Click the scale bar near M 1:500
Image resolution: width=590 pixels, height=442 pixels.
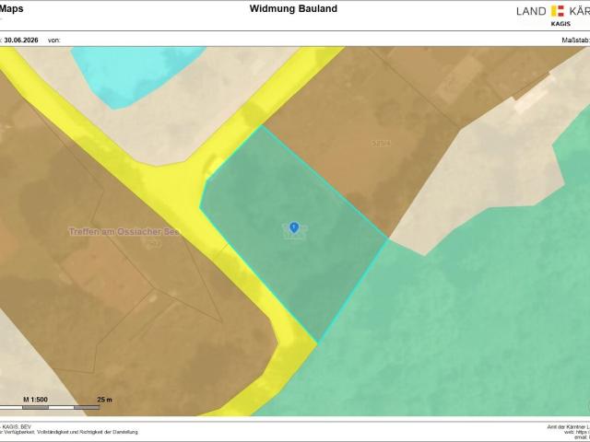pyautogui.click(x=49, y=407)
